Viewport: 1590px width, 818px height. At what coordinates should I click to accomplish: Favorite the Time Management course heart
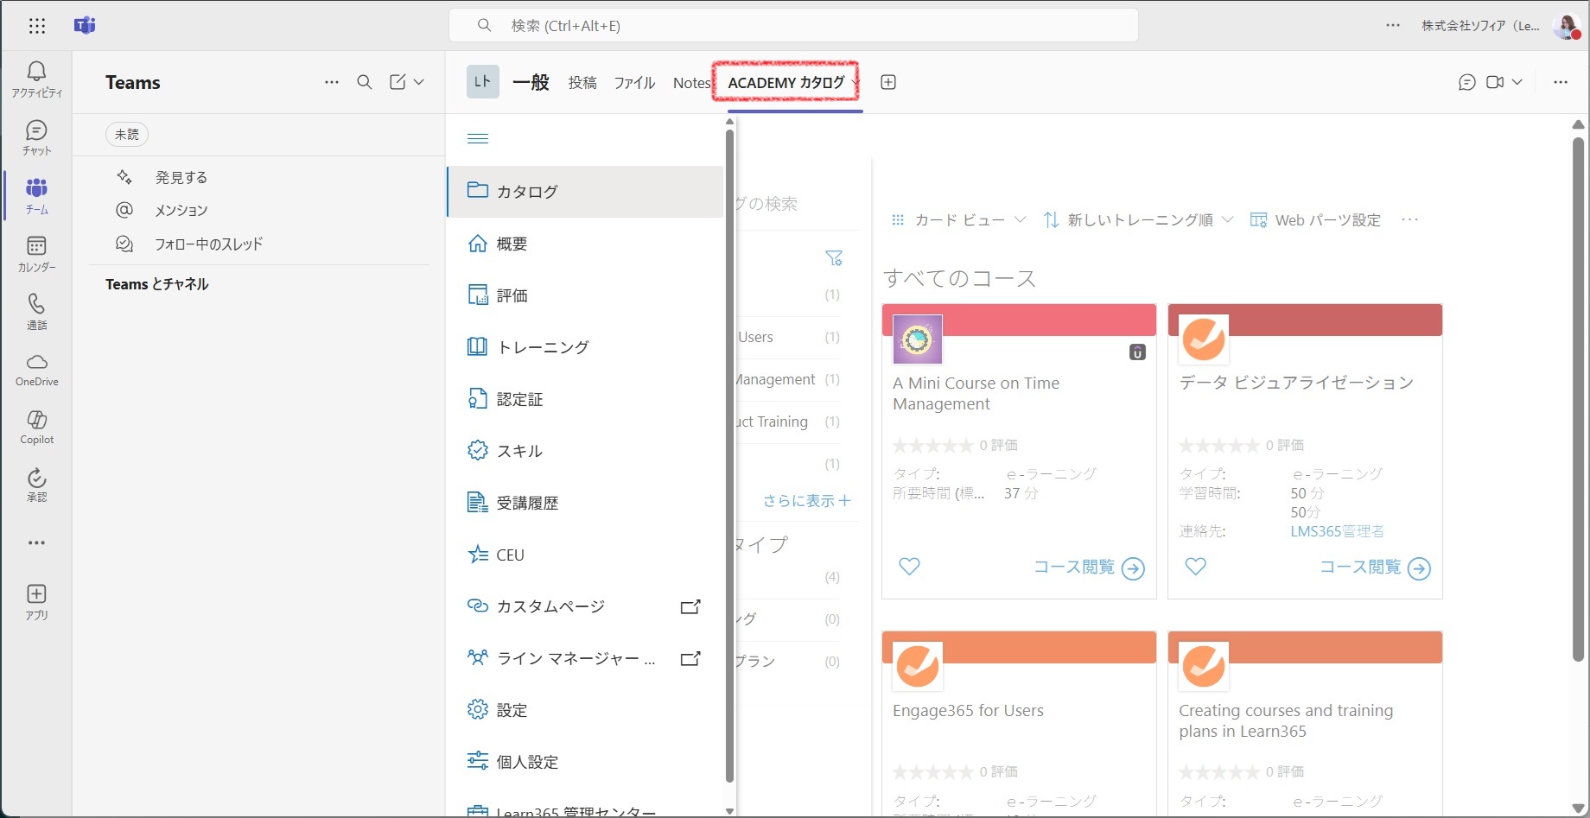coord(909,567)
